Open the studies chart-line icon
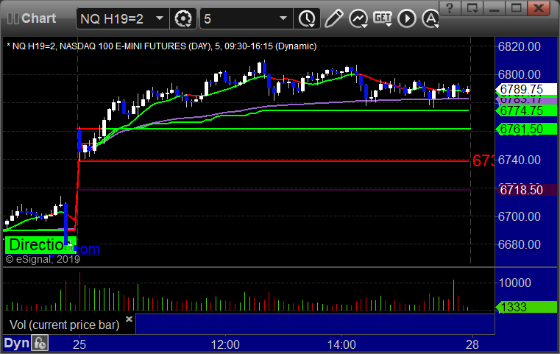 pos(358,18)
